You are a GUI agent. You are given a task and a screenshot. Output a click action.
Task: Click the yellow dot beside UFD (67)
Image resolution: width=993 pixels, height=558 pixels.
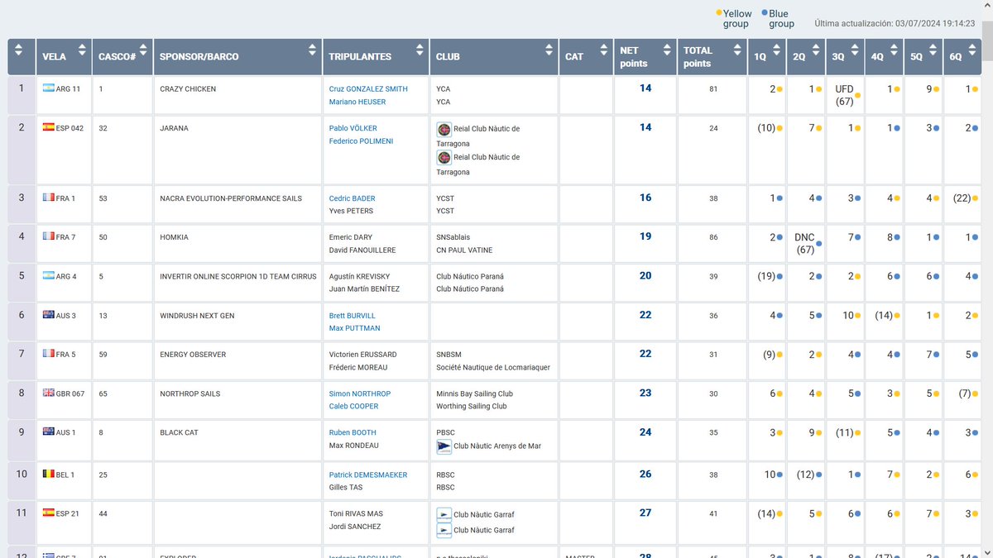(857, 95)
